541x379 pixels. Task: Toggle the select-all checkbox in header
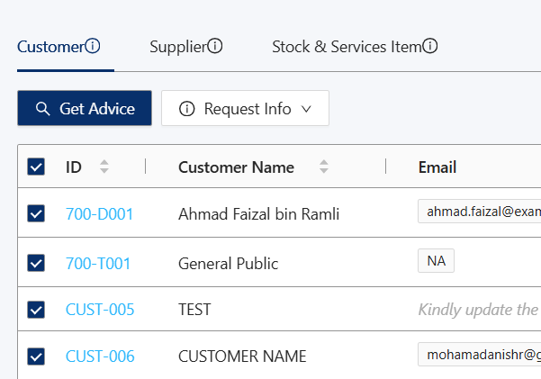pyautogui.click(x=36, y=167)
